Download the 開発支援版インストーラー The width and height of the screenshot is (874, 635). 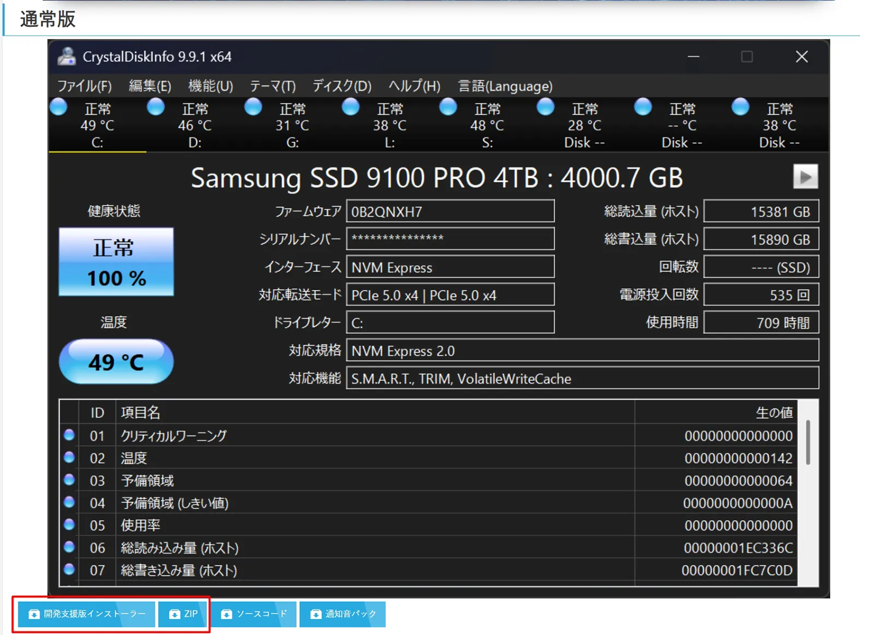(x=87, y=614)
